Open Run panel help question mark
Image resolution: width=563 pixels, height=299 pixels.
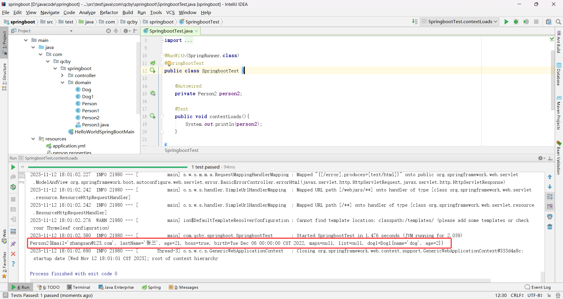coord(13,264)
